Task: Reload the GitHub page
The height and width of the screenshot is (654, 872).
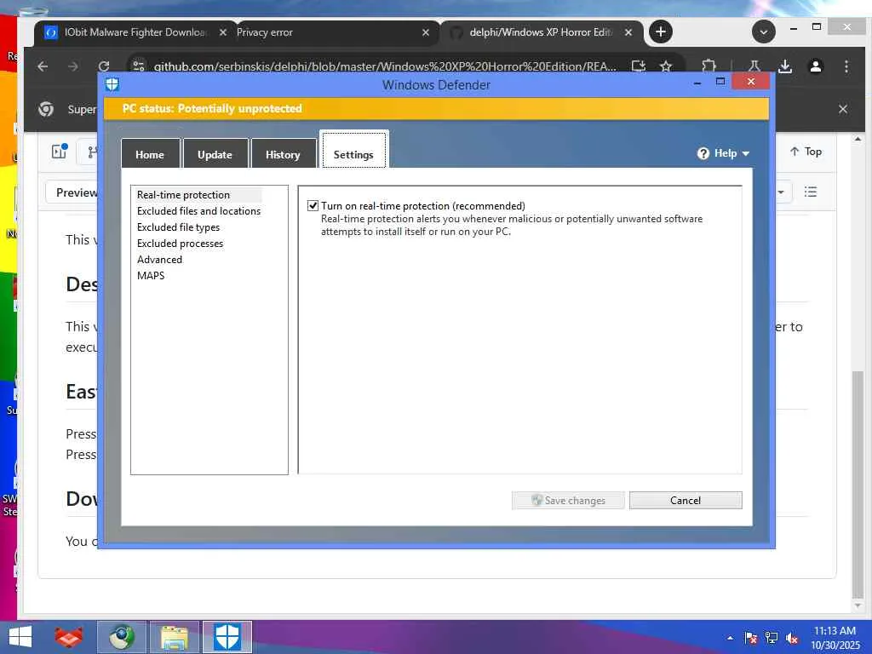Action: pos(104,66)
